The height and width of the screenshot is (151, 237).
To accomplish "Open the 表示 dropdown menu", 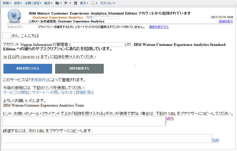I will click(x=84, y=3).
